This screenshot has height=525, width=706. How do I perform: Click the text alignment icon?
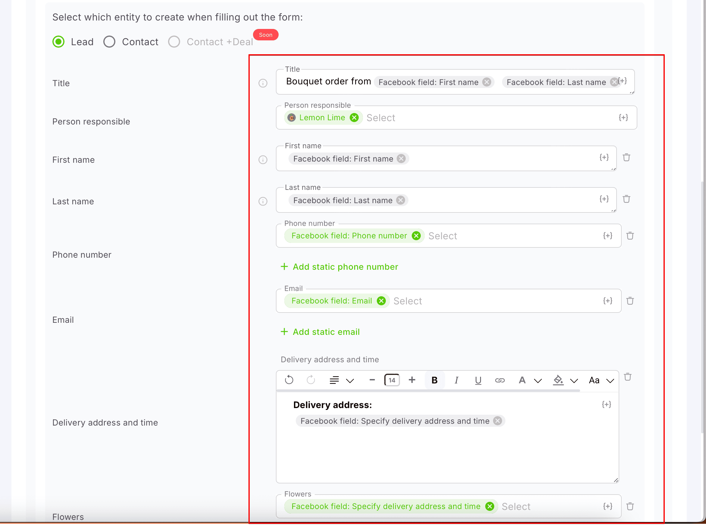click(x=334, y=380)
